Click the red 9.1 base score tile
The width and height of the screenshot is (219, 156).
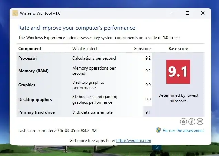pos(178,72)
